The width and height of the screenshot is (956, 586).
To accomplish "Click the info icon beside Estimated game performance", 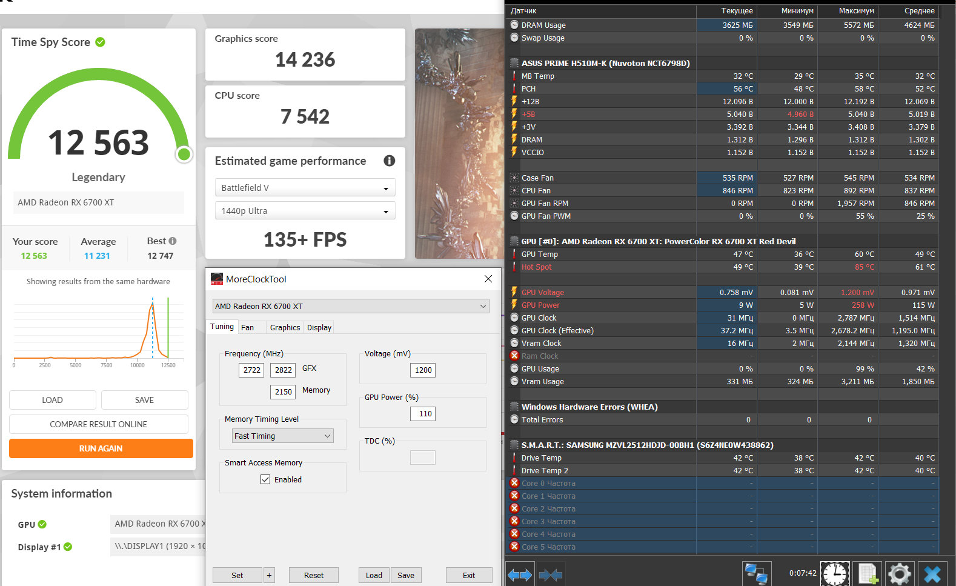I will (390, 161).
